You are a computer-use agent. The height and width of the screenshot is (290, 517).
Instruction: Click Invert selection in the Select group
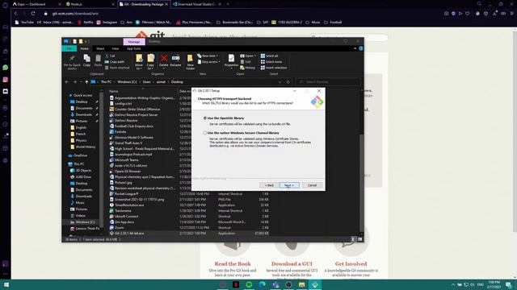pyautogui.click(x=274, y=68)
